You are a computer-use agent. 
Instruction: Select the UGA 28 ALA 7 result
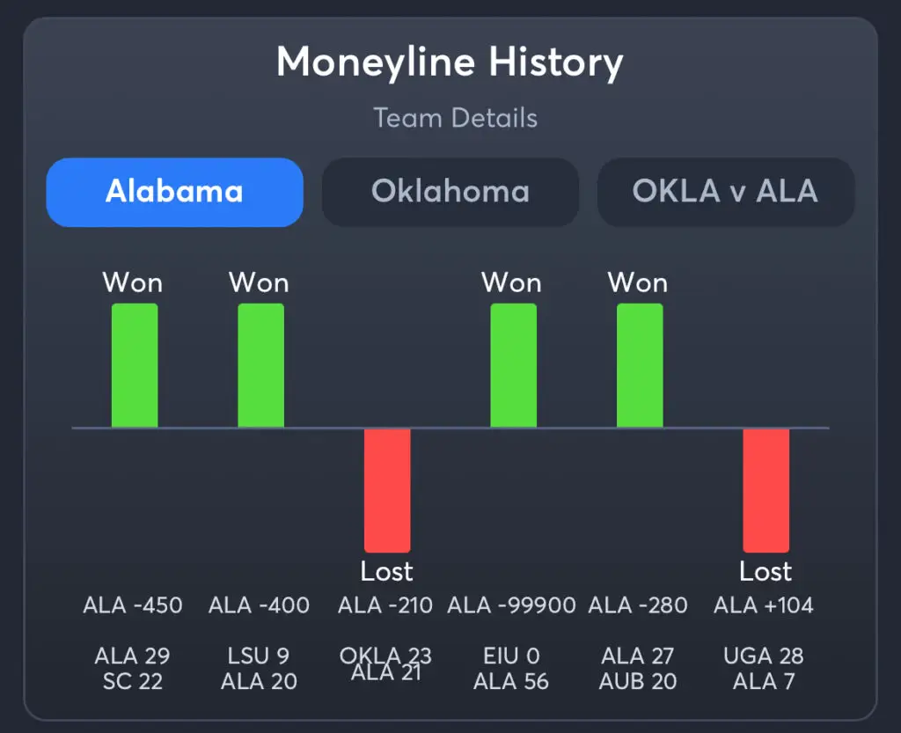point(765,668)
